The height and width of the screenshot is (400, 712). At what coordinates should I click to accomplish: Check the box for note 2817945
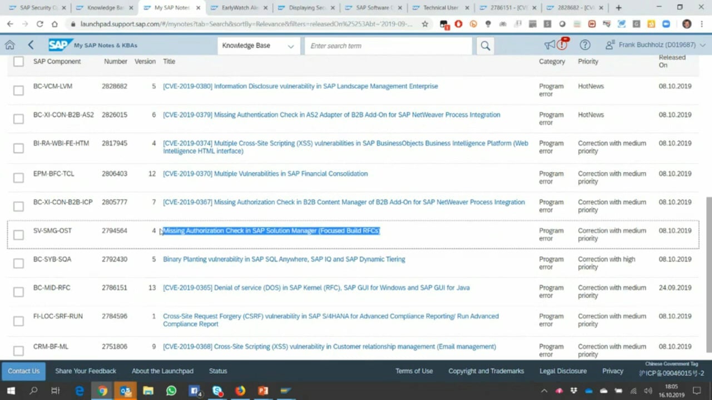(18, 148)
